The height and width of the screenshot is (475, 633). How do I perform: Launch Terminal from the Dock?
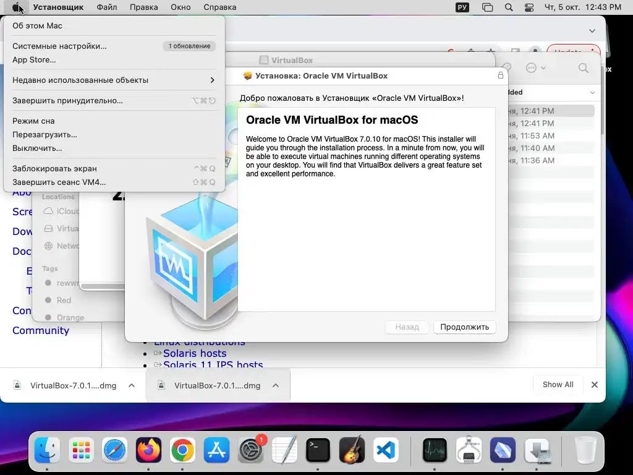(318, 450)
